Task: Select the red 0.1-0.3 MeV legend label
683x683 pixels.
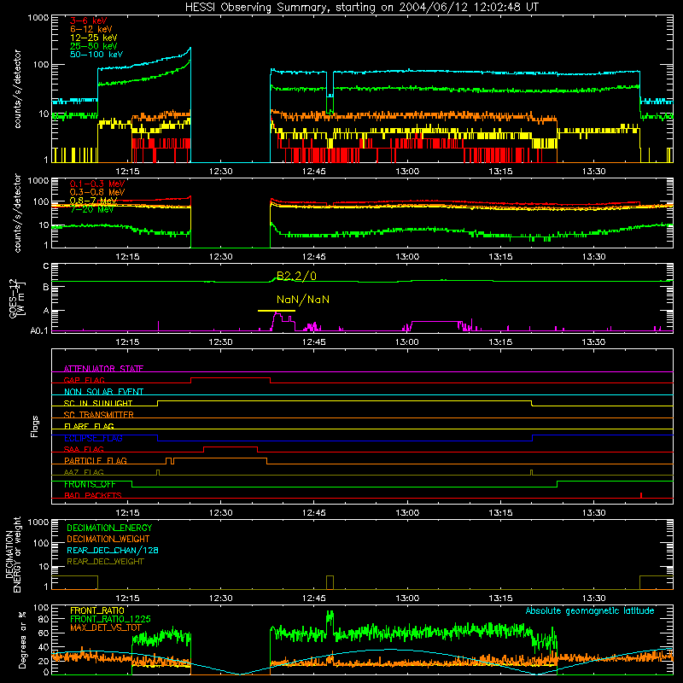Action: click(97, 184)
